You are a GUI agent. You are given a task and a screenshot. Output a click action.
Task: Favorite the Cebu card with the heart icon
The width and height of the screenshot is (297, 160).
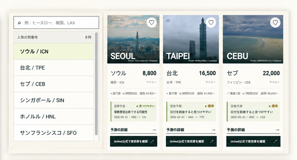pyautogui.click(x=275, y=22)
